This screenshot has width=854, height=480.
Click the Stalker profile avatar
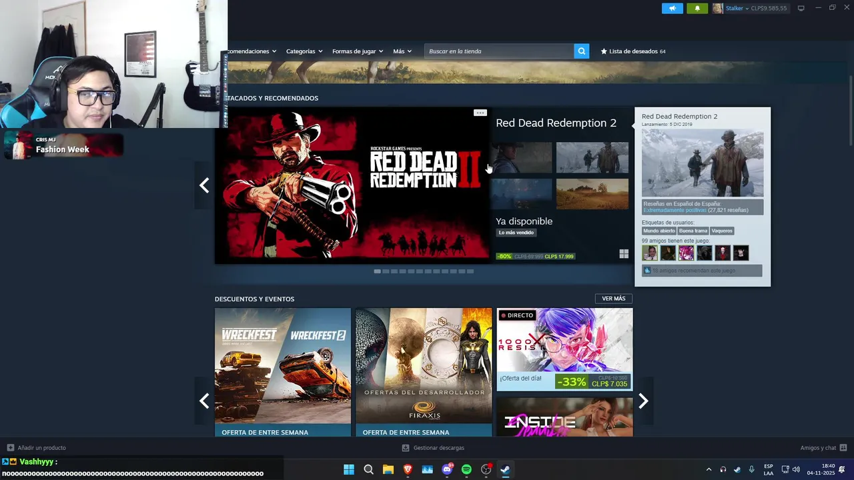718,8
